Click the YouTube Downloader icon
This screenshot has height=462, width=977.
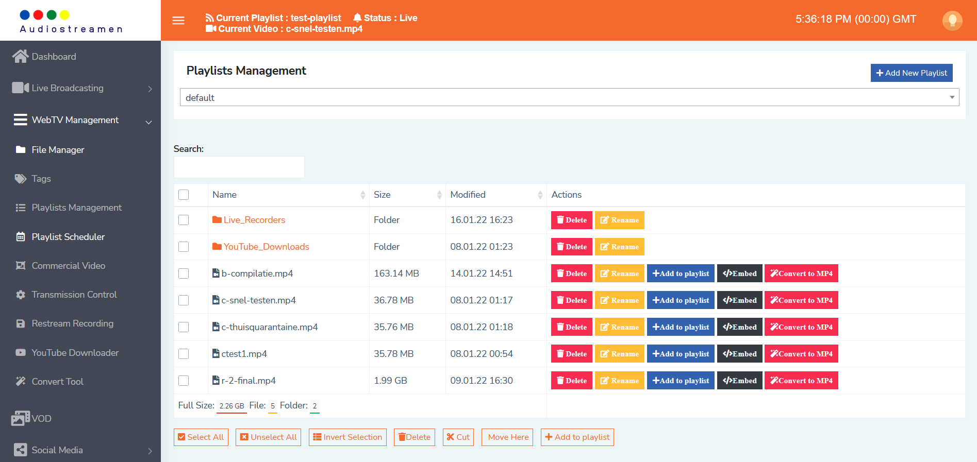coord(21,353)
